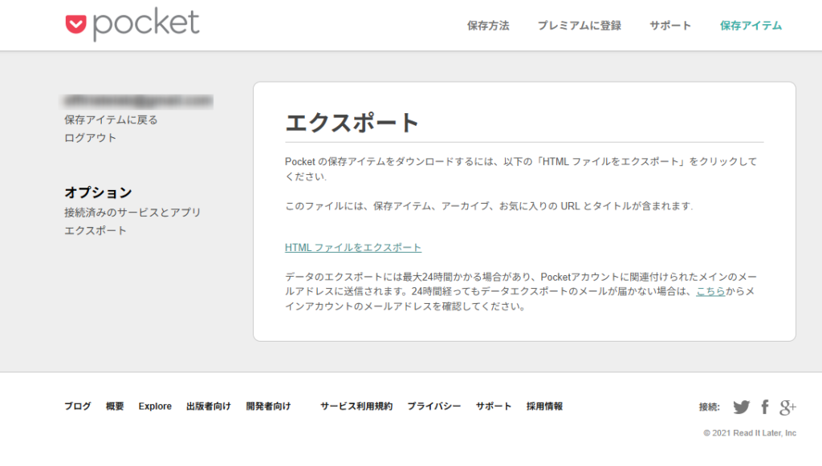
Task: Click ログアウト in the sidebar
Action: point(90,138)
